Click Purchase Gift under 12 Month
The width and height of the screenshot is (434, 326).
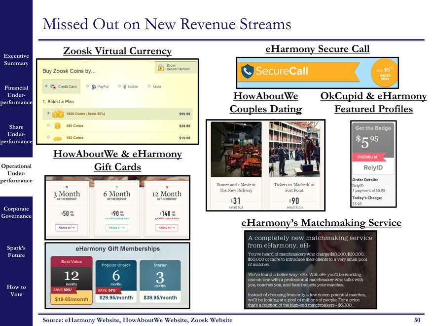point(167,228)
